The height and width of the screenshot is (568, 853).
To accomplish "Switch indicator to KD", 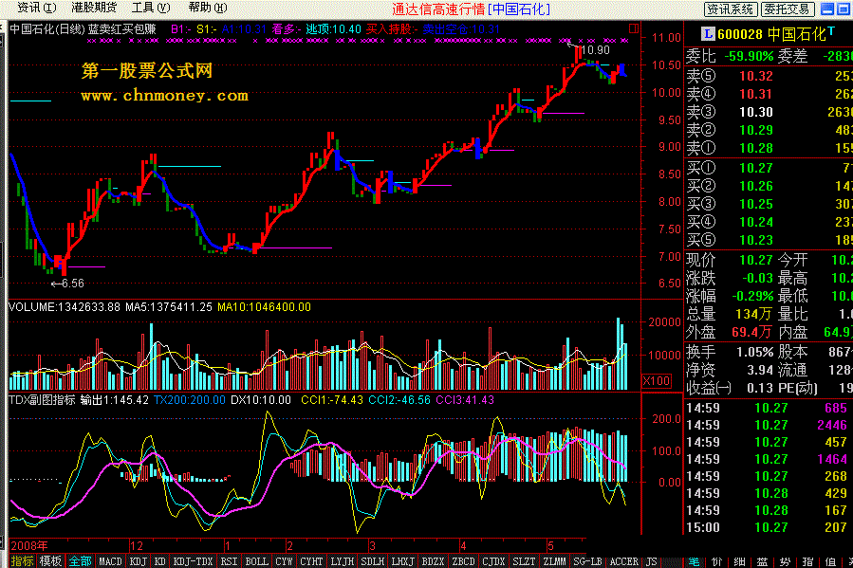I will (160, 561).
